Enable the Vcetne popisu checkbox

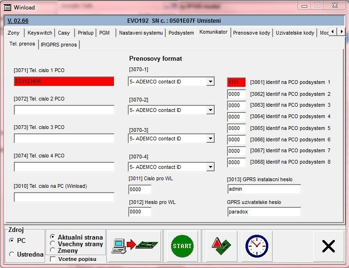point(53,259)
